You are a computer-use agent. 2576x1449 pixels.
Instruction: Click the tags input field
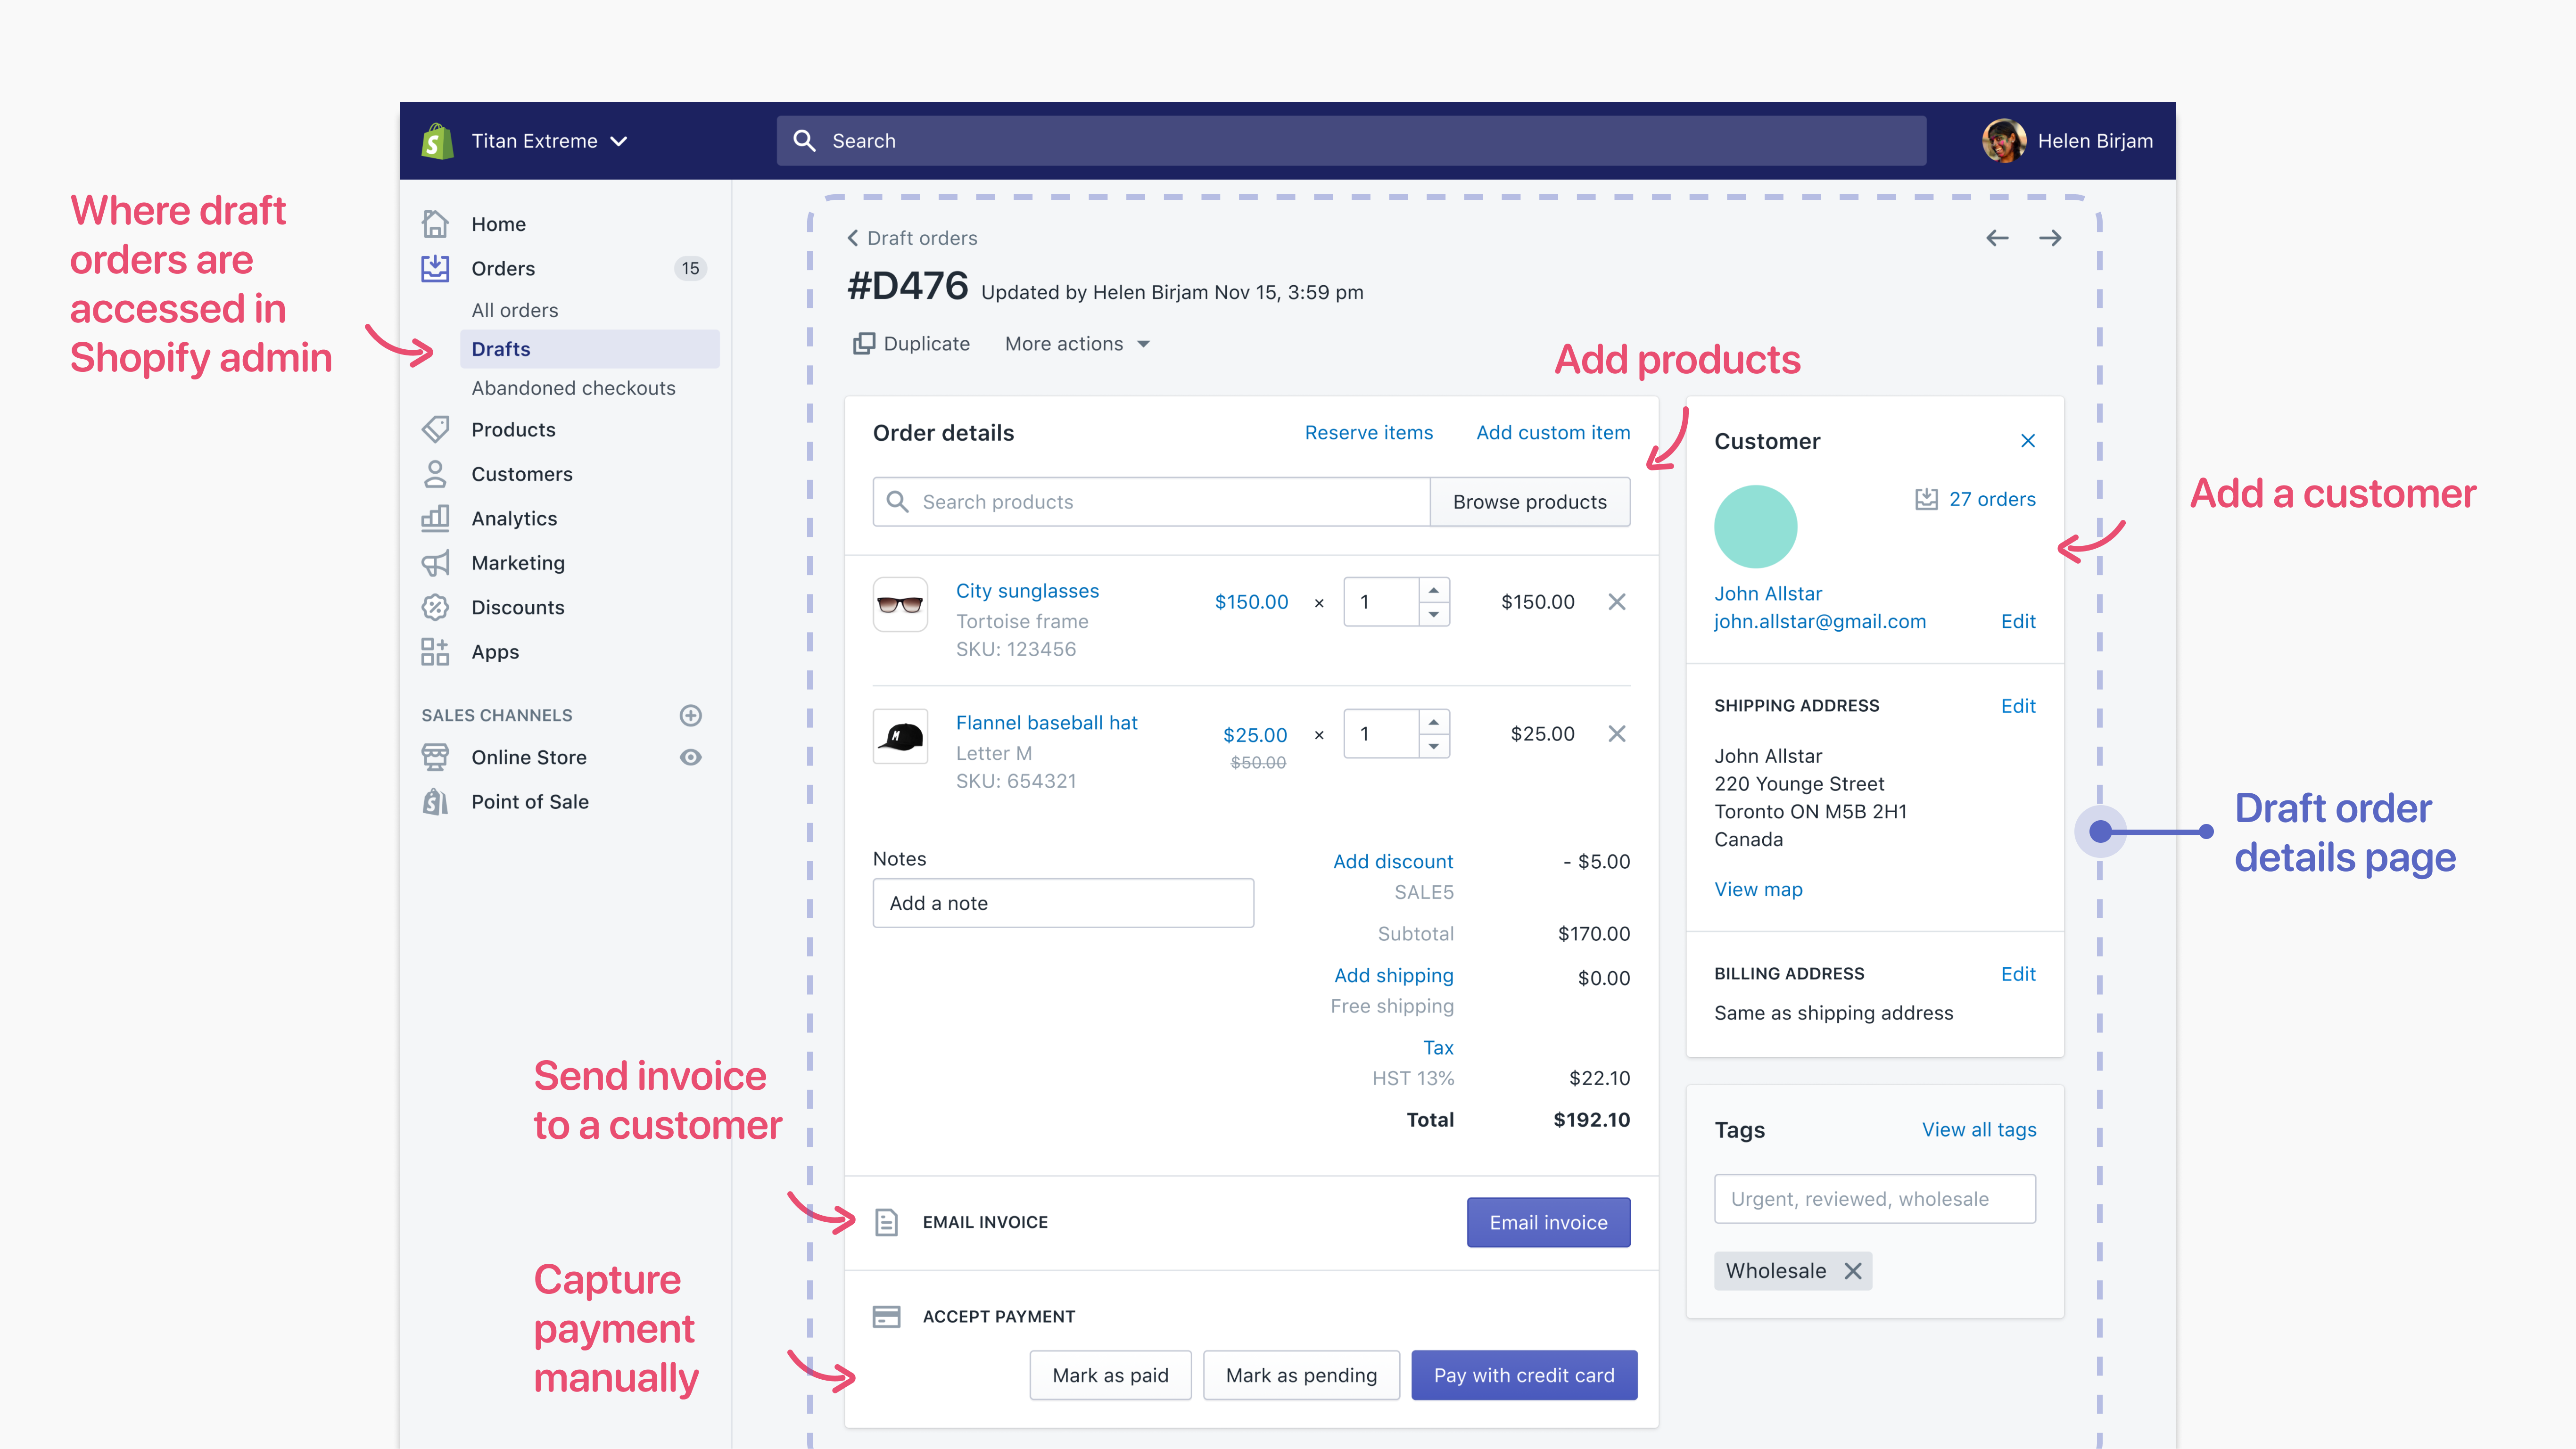pyautogui.click(x=1875, y=1199)
